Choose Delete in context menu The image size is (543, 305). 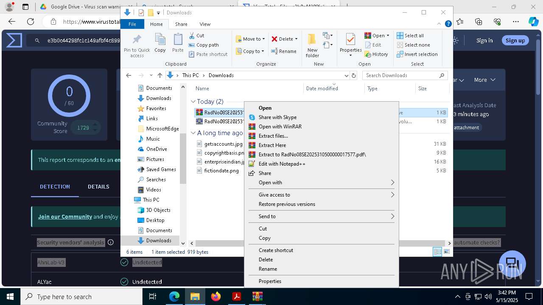coord(321,260)
